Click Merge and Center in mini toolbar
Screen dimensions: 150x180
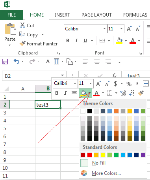146,84
